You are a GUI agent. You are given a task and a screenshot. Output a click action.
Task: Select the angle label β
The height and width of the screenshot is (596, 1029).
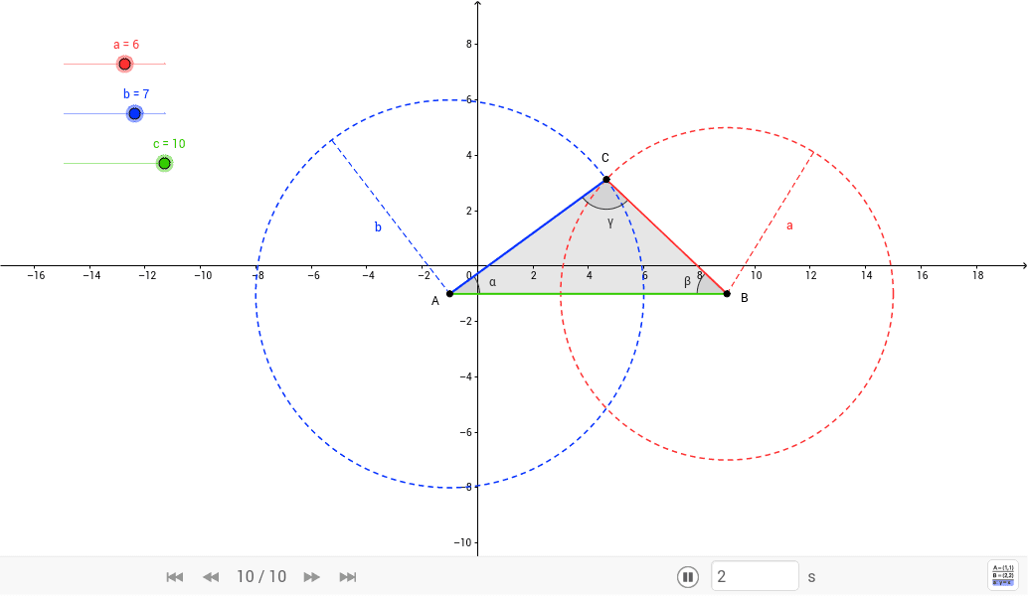[x=687, y=282]
